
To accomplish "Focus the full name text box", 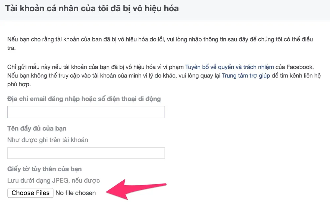I will pyautogui.click(x=86, y=153).
